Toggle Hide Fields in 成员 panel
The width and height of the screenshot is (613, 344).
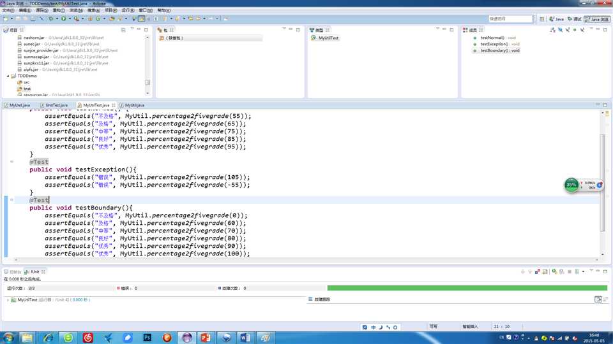click(x=560, y=30)
